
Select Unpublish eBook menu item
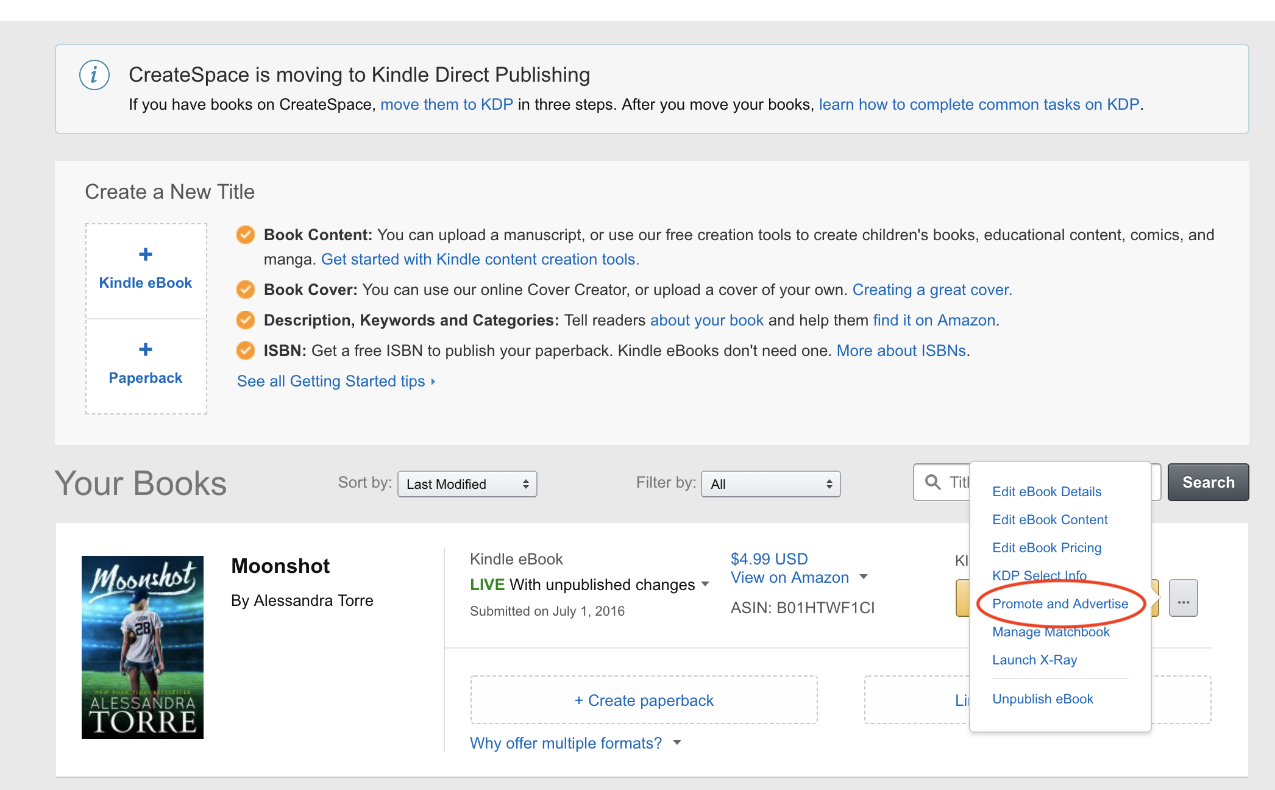click(1042, 699)
